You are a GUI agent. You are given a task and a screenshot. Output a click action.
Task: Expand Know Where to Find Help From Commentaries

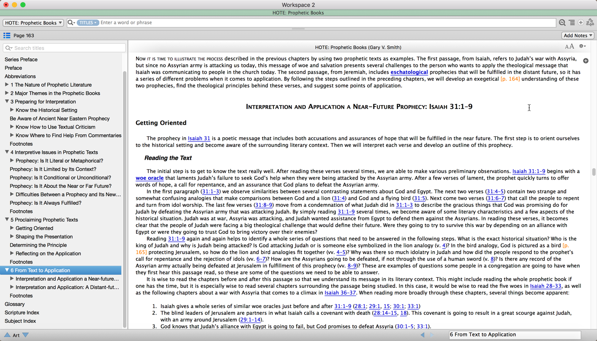[x=12, y=135]
